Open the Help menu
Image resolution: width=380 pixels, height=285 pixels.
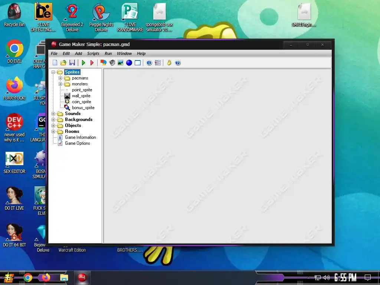141,53
